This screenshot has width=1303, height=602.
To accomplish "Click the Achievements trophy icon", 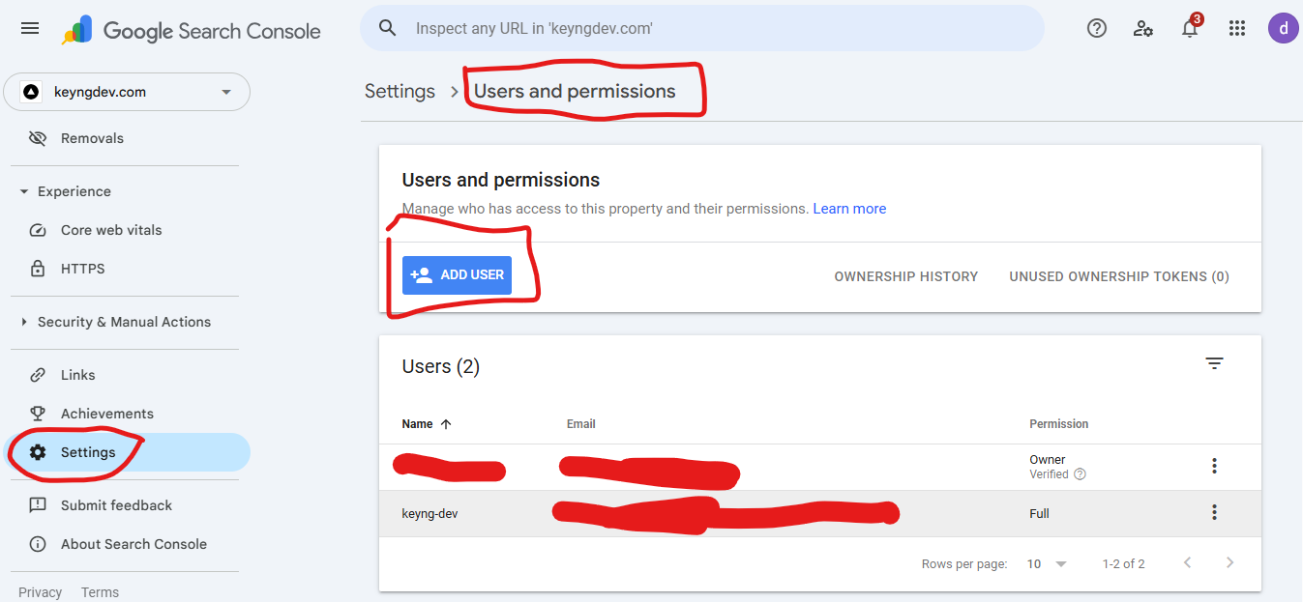I will [x=37, y=413].
